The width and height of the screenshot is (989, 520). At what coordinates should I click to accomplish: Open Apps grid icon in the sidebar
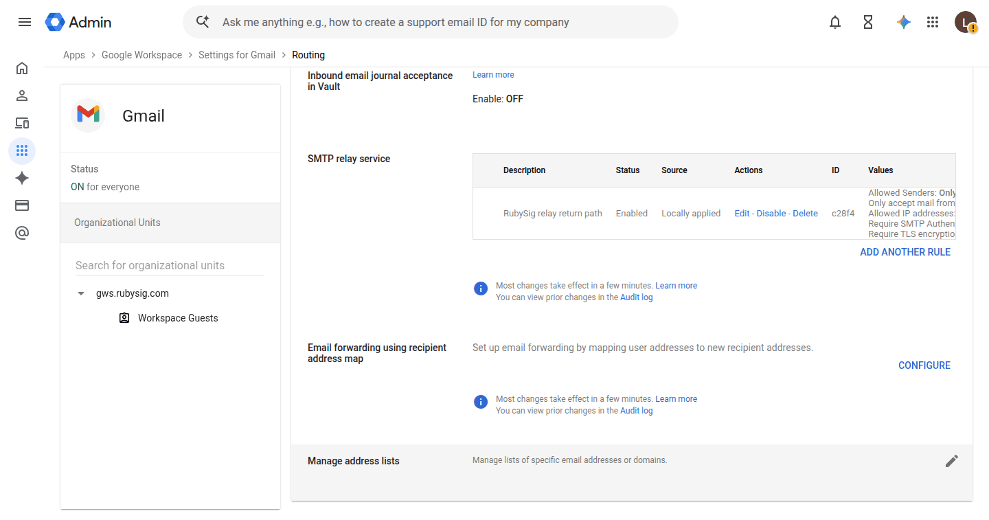(22, 150)
